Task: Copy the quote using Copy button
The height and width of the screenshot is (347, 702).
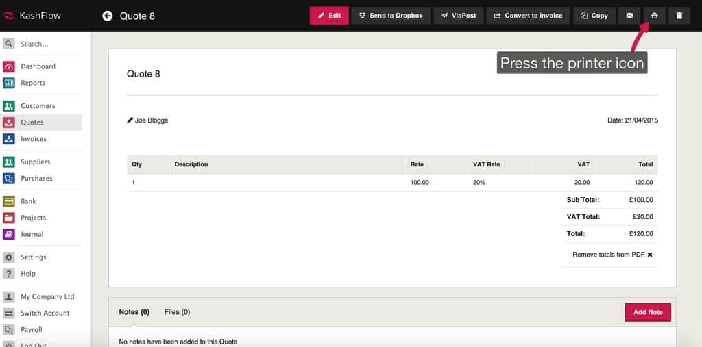Action: 594,16
